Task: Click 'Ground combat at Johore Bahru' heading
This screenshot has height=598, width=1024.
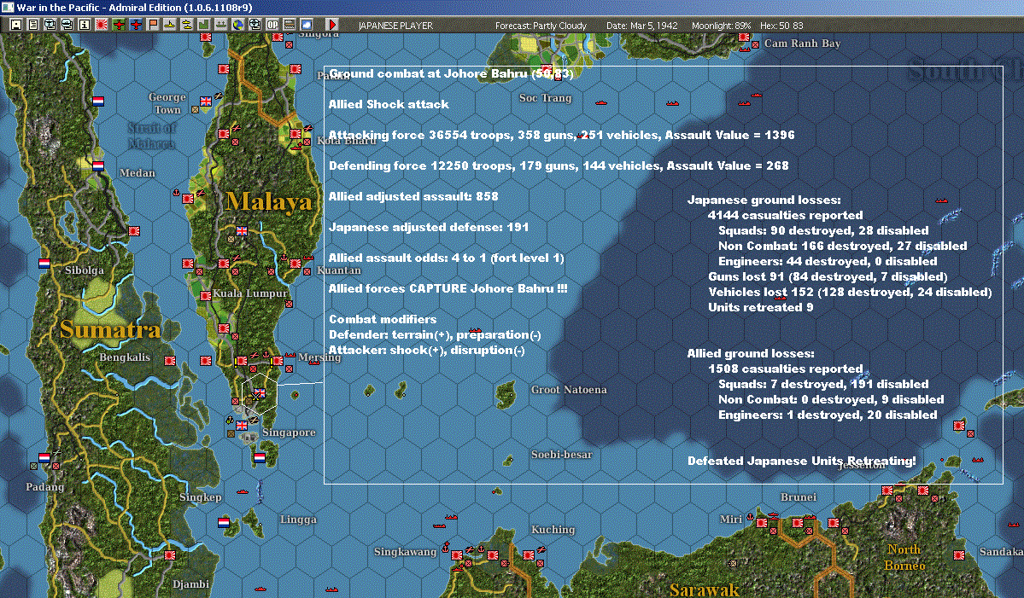Action: click(x=451, y=73)
